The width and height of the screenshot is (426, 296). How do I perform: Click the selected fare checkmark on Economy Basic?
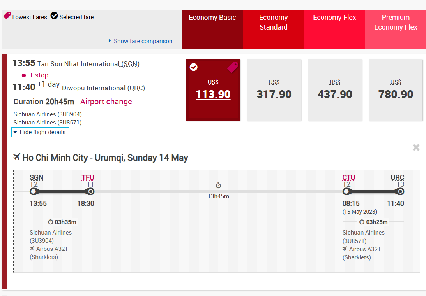coord(193,67)
